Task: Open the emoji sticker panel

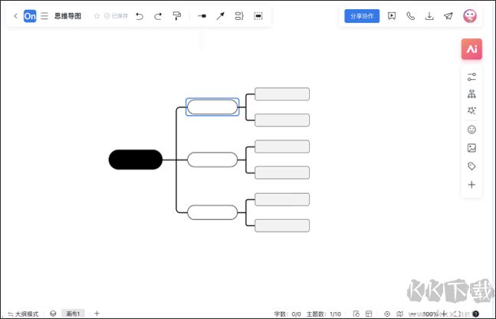Action: [x=471, y=130]
